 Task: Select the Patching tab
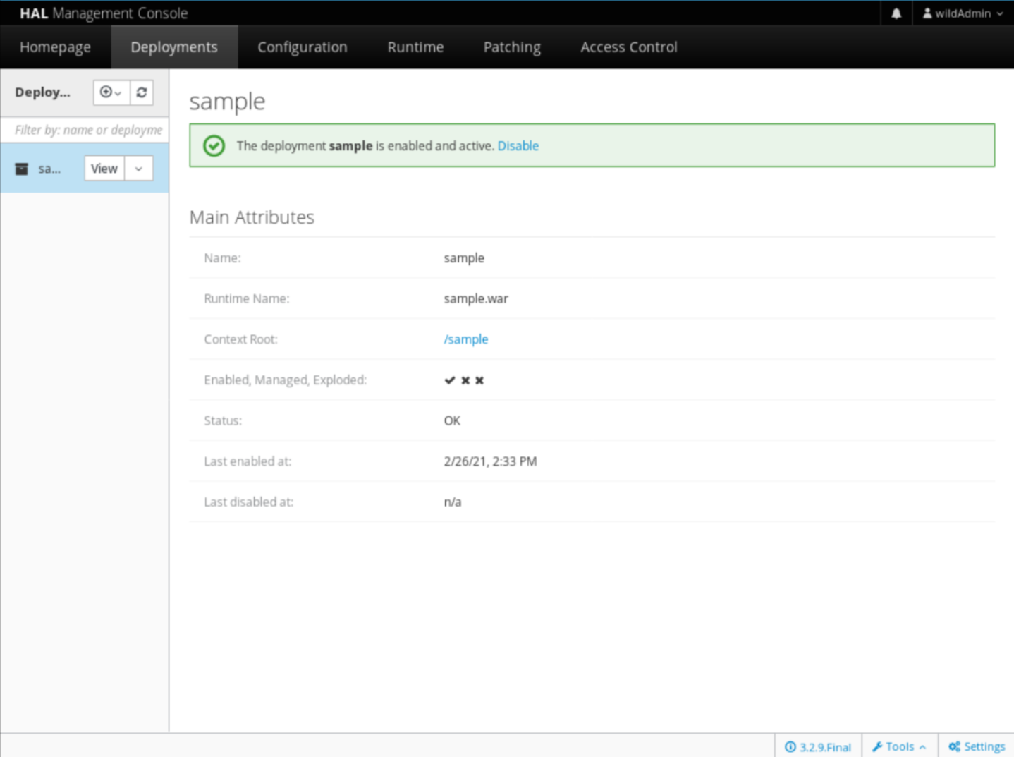pyautogui.click(x=512, y=47)
